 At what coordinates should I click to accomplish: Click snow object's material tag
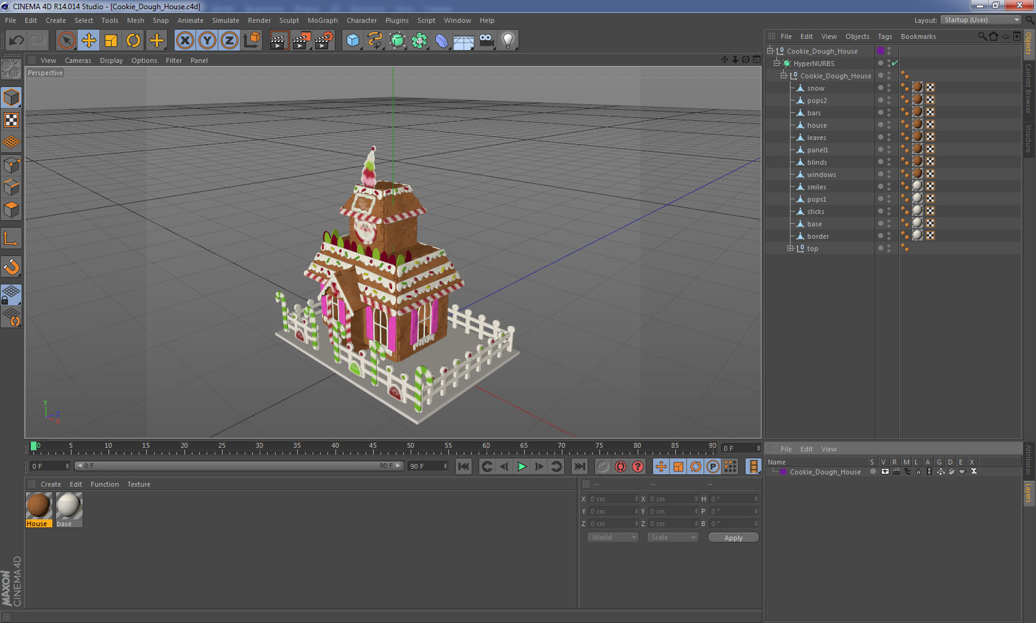click(918, 88)
